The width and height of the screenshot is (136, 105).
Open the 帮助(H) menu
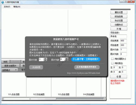pyautogui.click(x=17, y=7)
